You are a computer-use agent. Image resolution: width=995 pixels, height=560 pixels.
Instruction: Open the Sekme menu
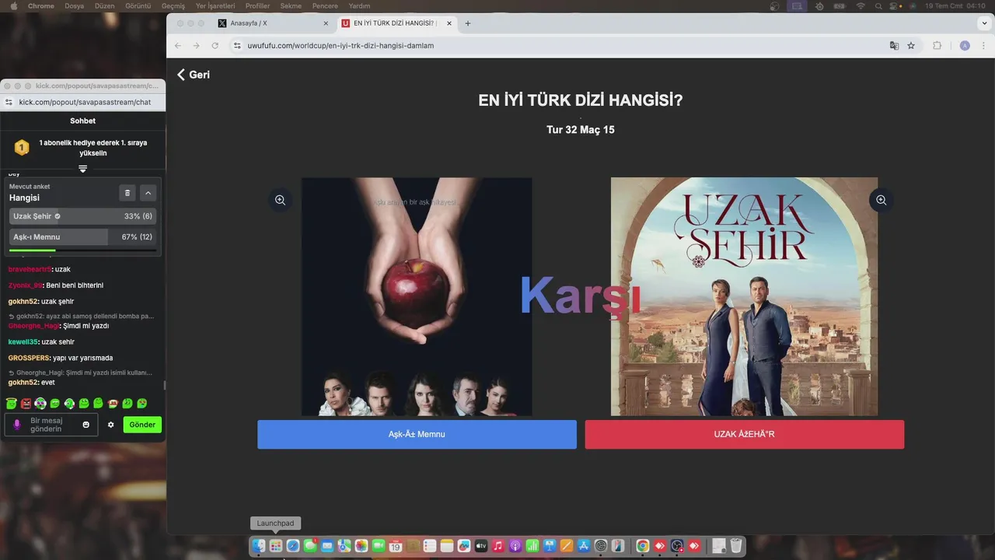[291, 5]
